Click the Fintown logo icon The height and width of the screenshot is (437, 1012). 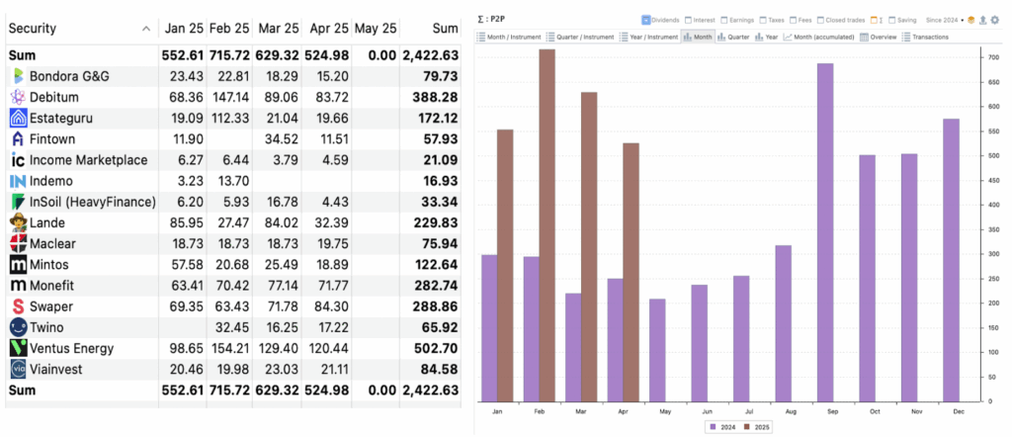[18, 139]
